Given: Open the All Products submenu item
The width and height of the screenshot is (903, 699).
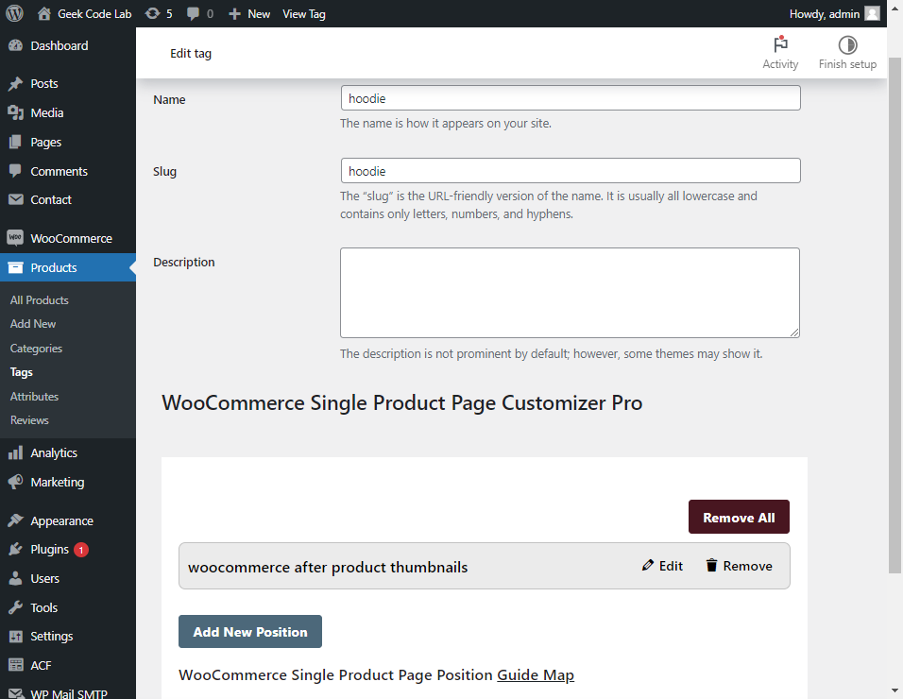Looking at the screenshot, I should [39, 300].
